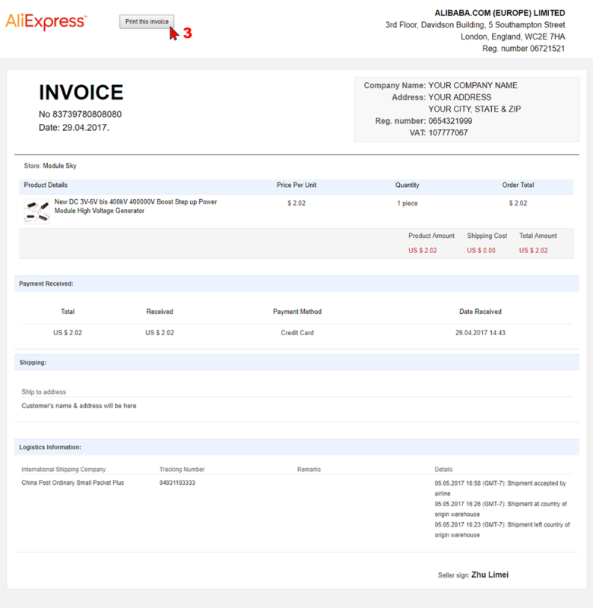This screenshot has width=593, height=608.
Task: Click the Quantity column header
Action: tap(407, 185)
